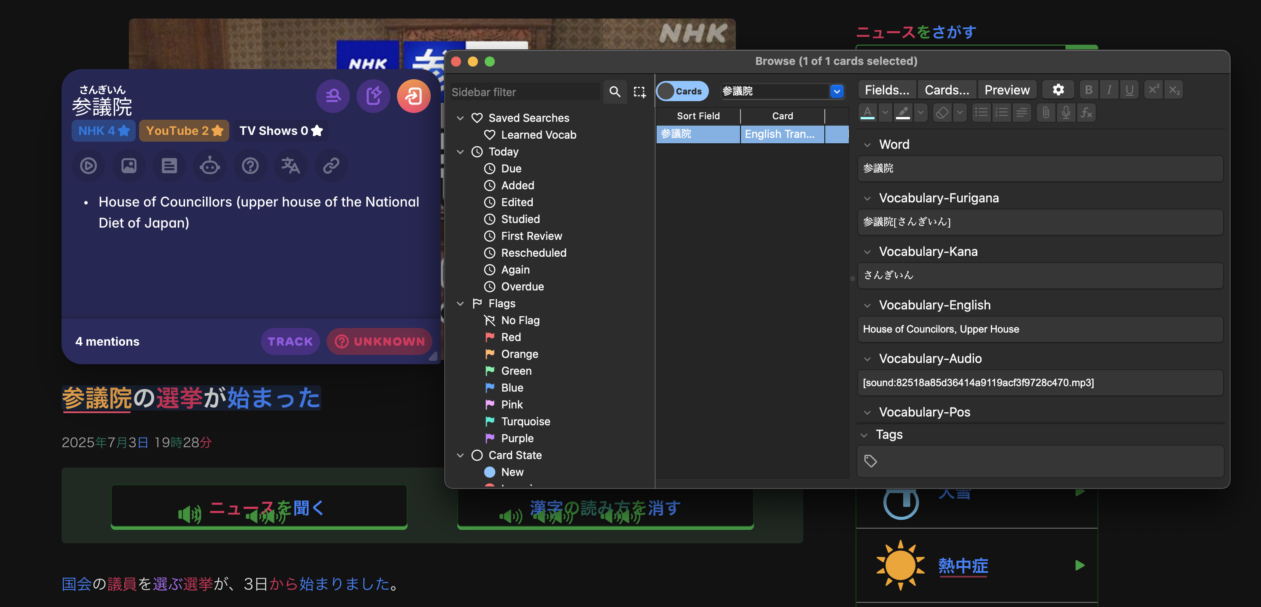Open the image icon in word popup
This screenshot has height=607, width=1261.
pyautogui.click(x=129, y=166)
